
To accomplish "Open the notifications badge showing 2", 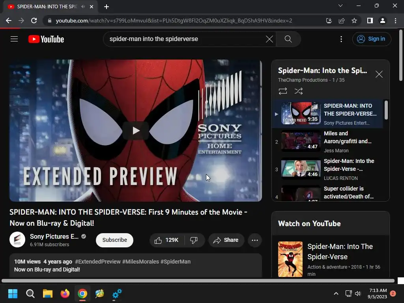I will [393, 294].
